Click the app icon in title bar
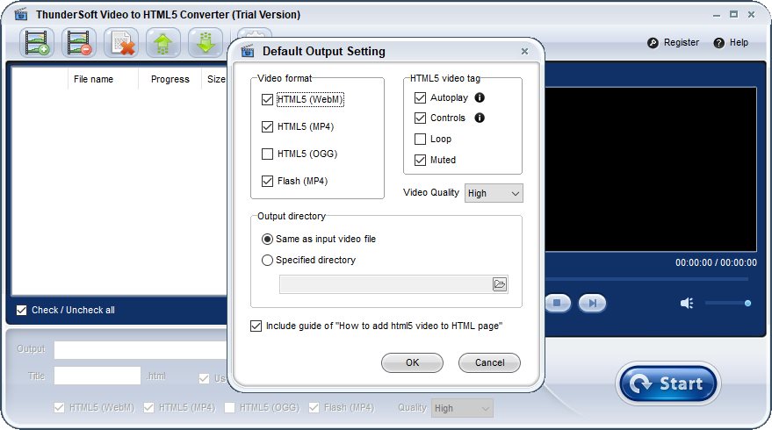This screenshot has width=772, height=430. (21, 14)
